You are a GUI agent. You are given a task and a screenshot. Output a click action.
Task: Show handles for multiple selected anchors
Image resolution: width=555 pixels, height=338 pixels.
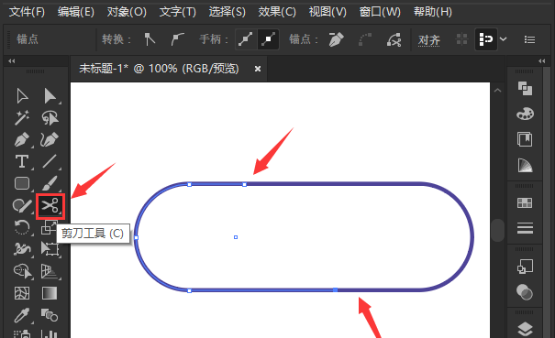click(x=246, y=39)
